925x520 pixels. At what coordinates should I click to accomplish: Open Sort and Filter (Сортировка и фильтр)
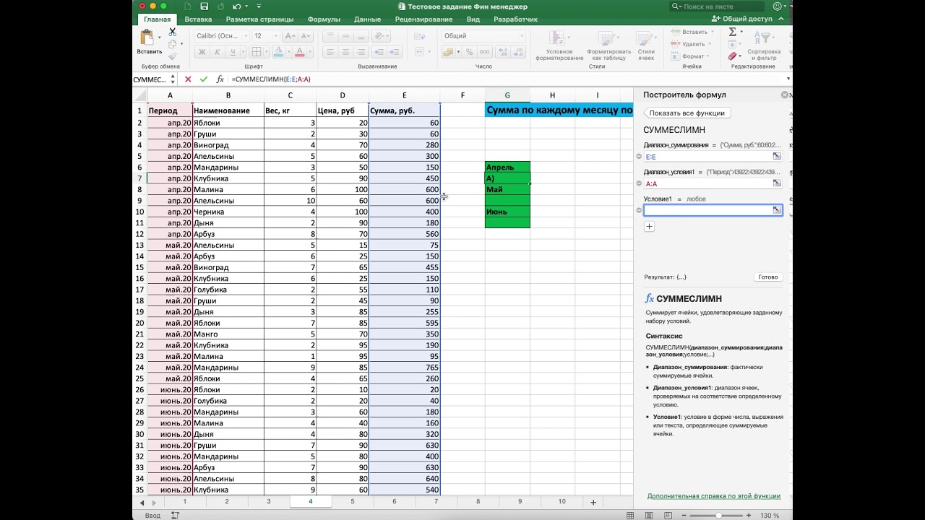pos(764,45)
